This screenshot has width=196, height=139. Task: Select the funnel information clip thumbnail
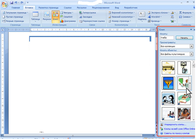click(x=168, y=83)
